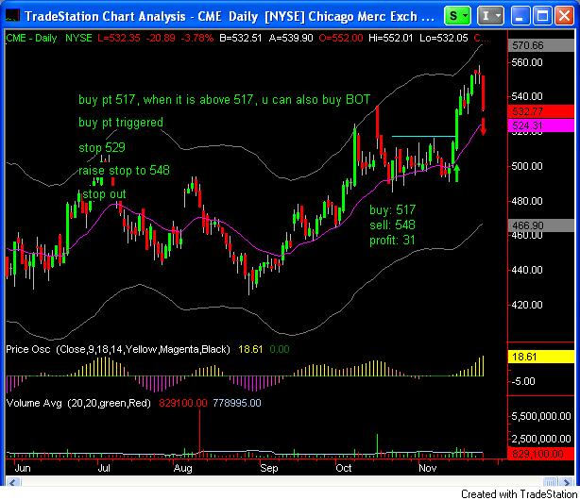Click the 'B=532.51' bid readout
This screenshot has height=500, width=580.
(241, 38)
